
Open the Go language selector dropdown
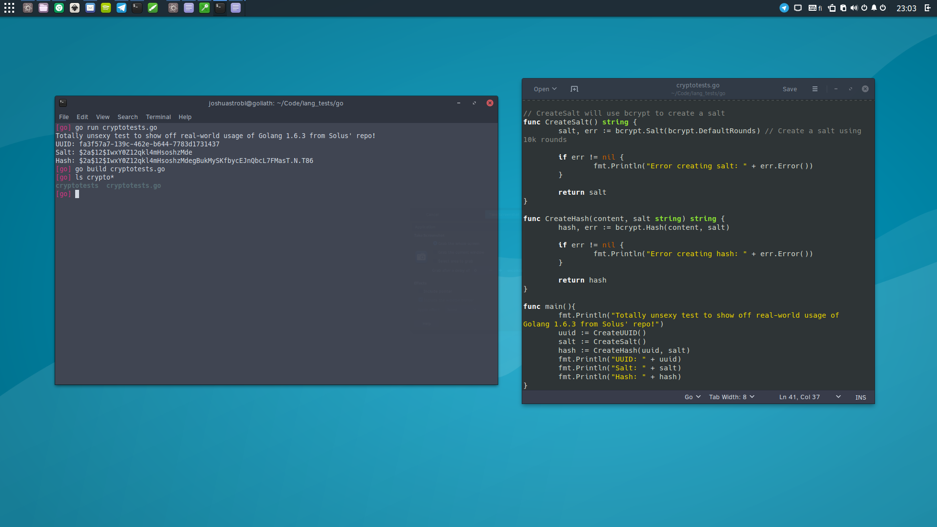(x=692, y=397)
